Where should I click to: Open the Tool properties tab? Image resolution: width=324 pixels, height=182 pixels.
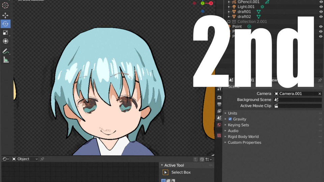219,89
